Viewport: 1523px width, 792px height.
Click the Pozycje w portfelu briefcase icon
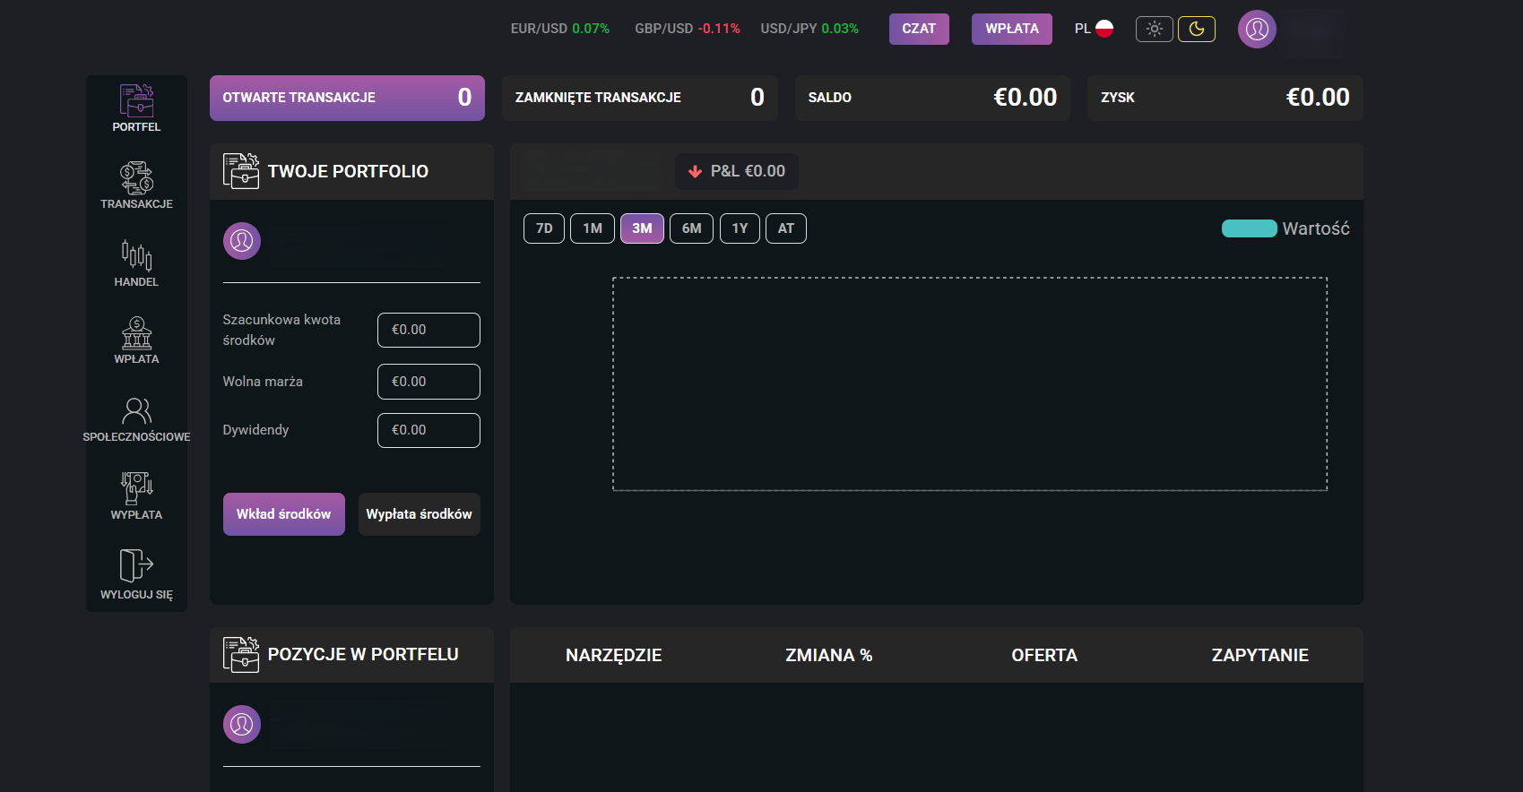coord(241,655)
